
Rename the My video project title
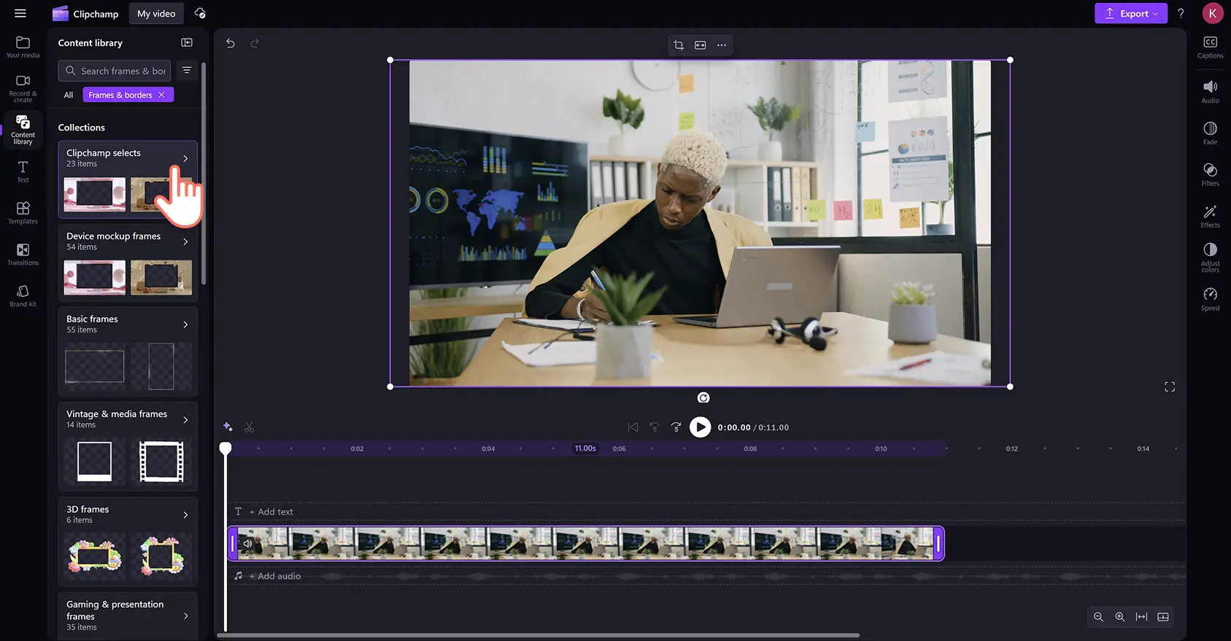click(156, 13)
